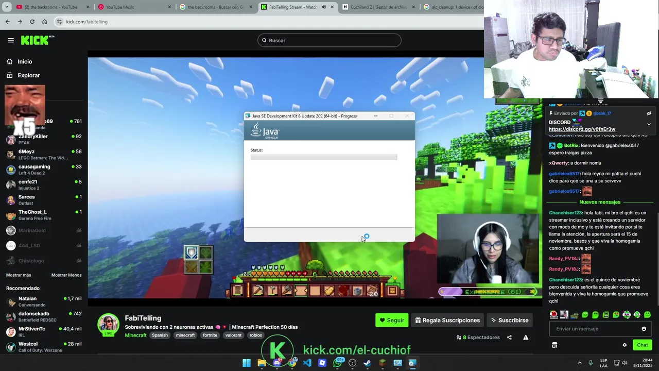Open the emoji picker in the chat box

(644, 329)
